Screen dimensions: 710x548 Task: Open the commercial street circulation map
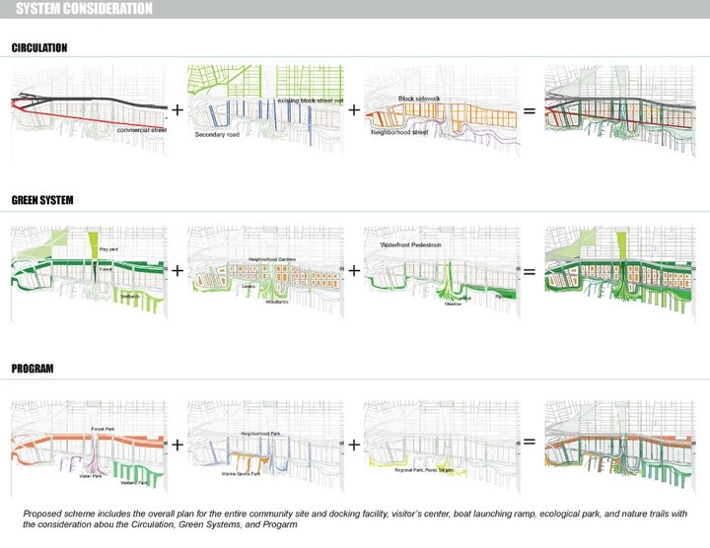pos(89,110)
